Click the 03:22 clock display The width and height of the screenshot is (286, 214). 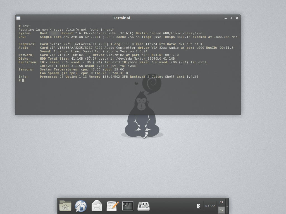(210, 206)
